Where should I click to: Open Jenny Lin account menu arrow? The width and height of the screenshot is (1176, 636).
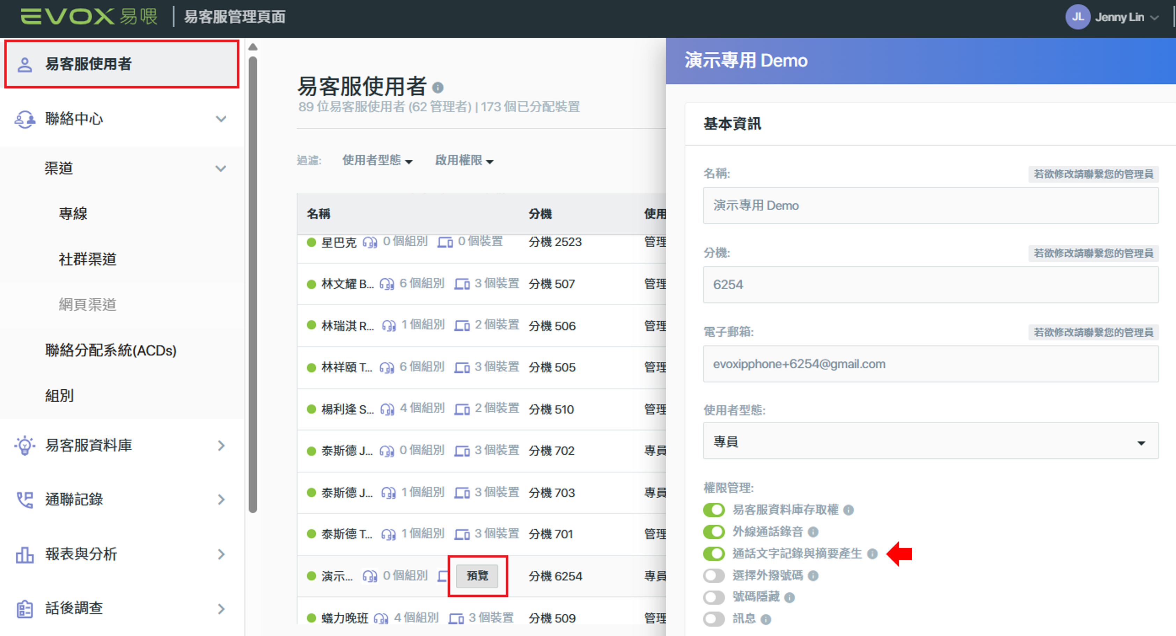tap(1155, 17)
